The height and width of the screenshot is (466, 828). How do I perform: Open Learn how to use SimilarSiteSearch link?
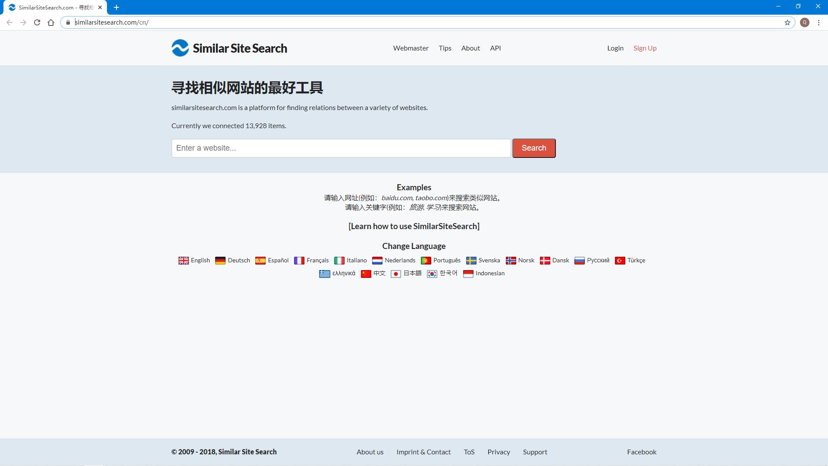(x=414, y=226)
